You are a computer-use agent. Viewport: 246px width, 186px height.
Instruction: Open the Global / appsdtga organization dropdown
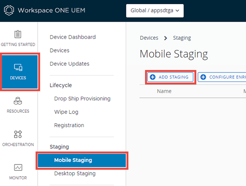(155, 11)
